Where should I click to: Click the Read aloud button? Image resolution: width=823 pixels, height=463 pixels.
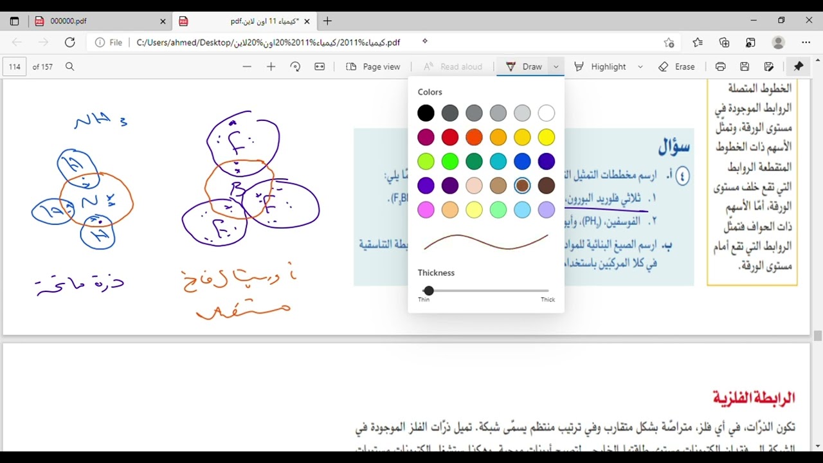click(452, 67)
